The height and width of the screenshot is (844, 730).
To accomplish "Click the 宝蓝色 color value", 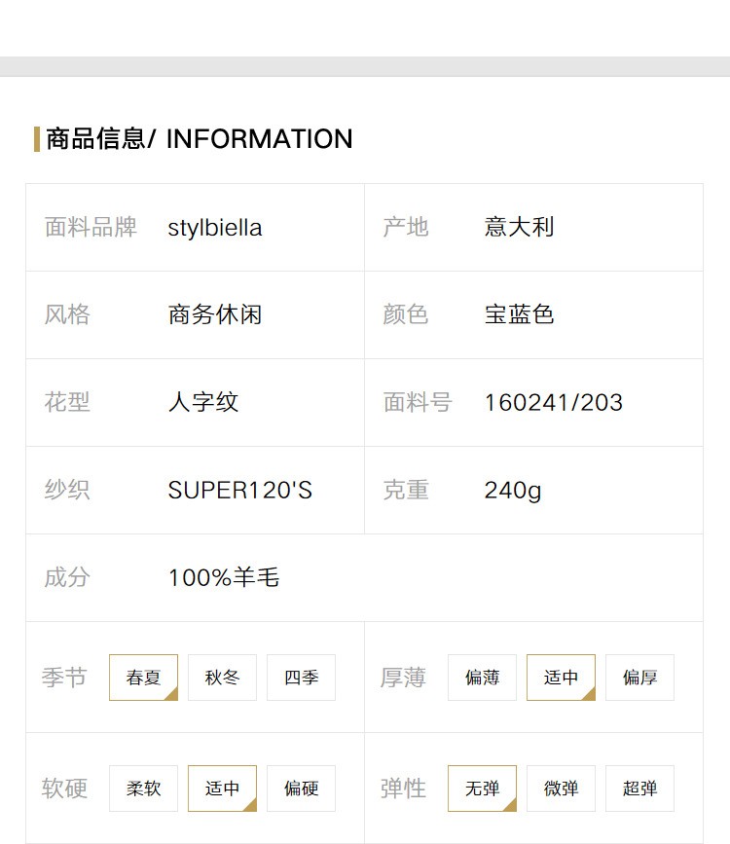I will coord(519,314).
